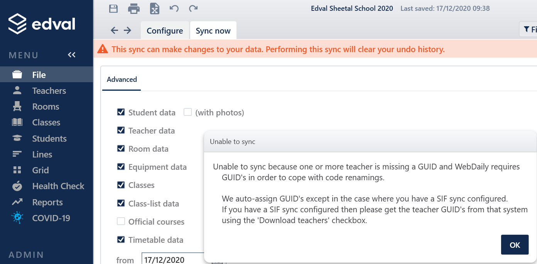537x264 pixels.
Task: Enable the with photos checkbox
Action: 187,112
